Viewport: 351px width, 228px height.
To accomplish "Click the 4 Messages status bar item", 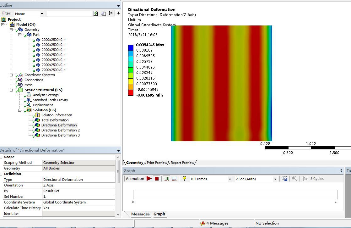I will coord(217,223).
